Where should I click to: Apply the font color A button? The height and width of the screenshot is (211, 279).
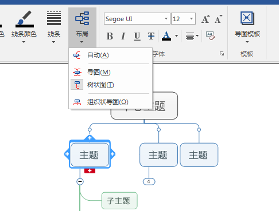[166, 36]
